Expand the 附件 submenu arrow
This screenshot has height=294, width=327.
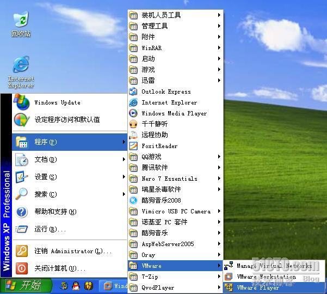pyautogui.click(x=219, y=36)
